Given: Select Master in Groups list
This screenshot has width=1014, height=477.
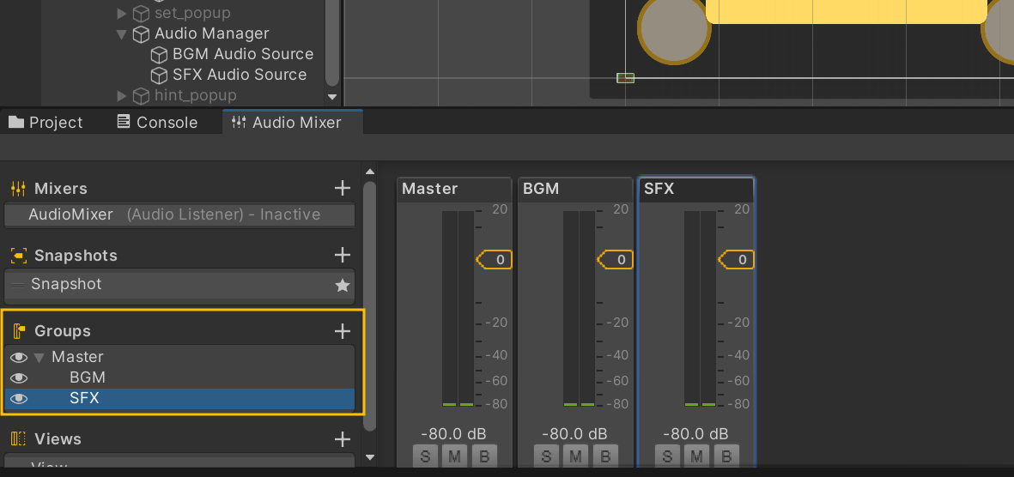Looking at the screenshot, I should tap(179, 357).
